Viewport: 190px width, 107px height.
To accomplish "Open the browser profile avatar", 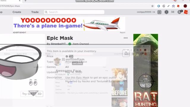I will click(x=185, y=6).
